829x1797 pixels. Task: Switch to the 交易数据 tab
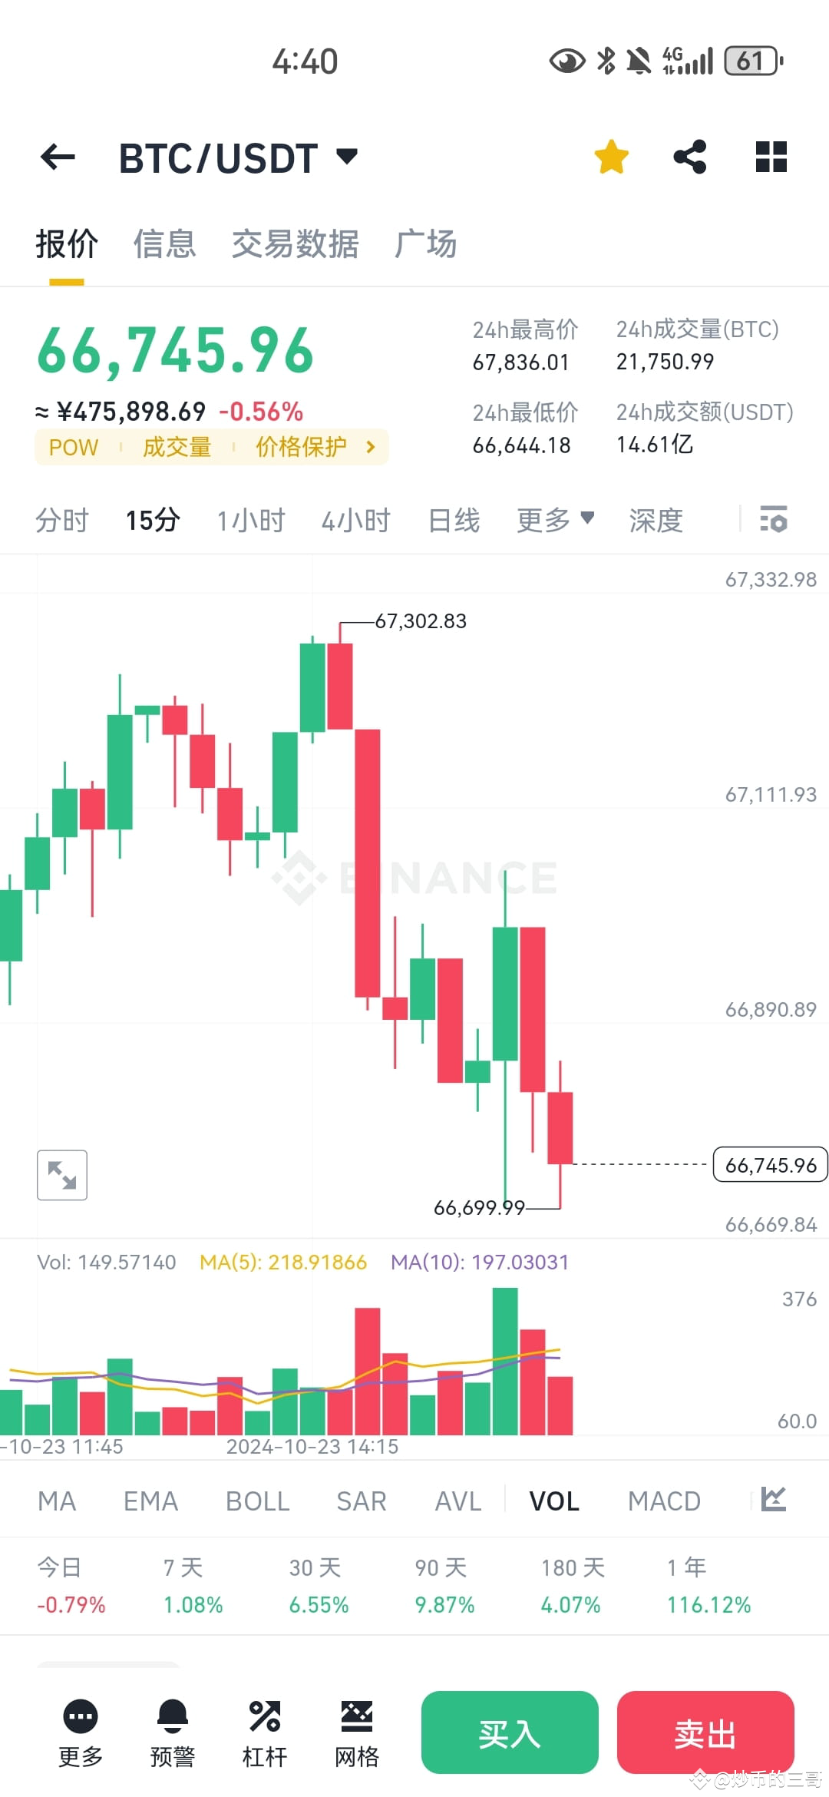tap(296, 244)
